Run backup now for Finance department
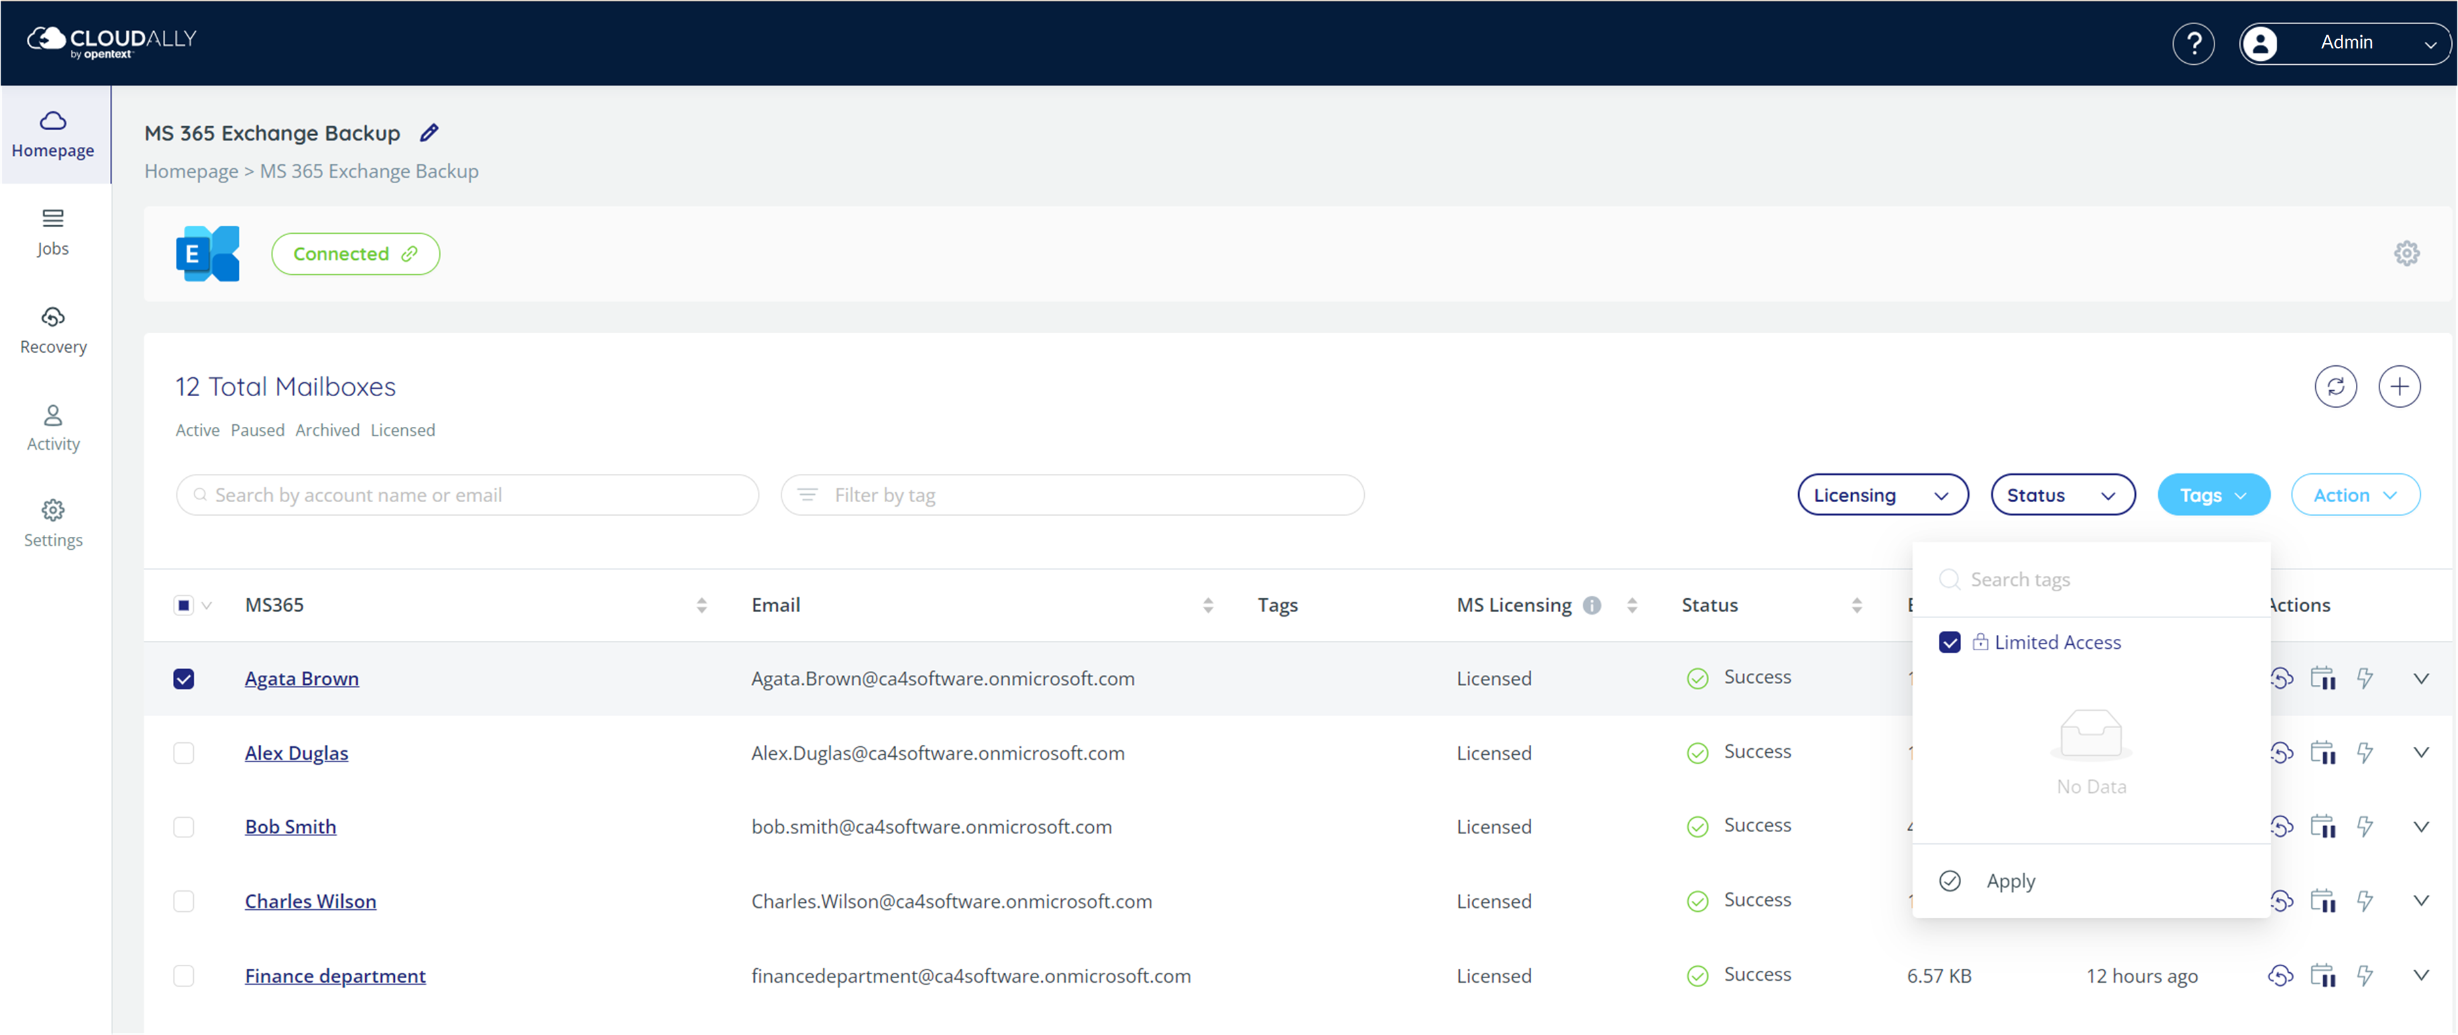Screen dimensions: 2458x1035 tap(2364, 975)
